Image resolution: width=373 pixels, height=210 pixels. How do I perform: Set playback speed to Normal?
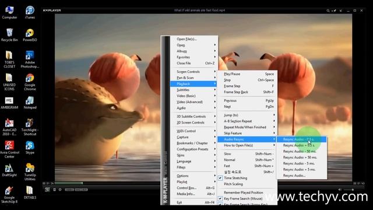pyautogui.click(x=247, y=160)
